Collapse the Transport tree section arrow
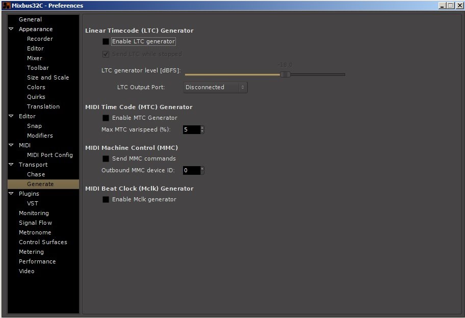This screenshot has width=465, height=318. coord(11,165)
